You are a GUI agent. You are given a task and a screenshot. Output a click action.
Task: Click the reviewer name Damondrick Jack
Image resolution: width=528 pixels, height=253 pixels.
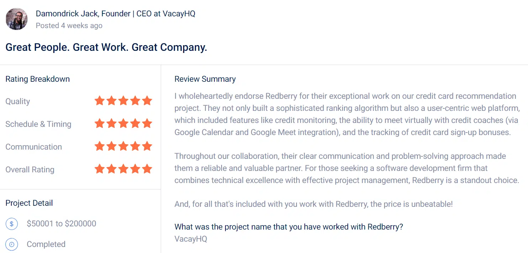(x=67, y=14)
